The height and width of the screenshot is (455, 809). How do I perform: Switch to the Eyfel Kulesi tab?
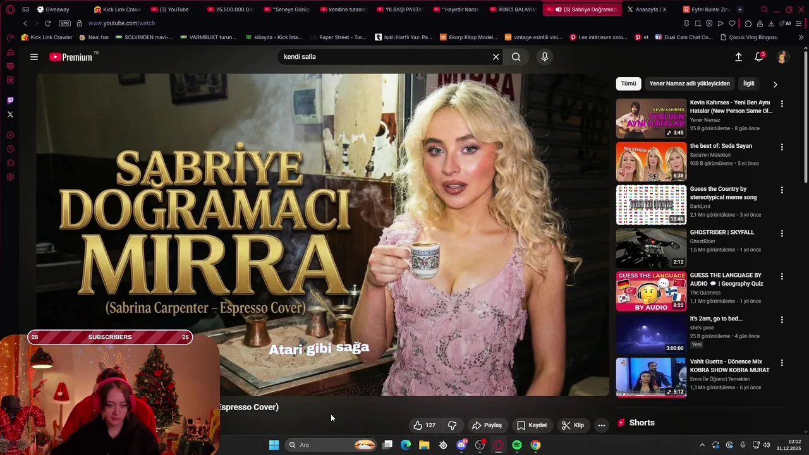(707, 9)
